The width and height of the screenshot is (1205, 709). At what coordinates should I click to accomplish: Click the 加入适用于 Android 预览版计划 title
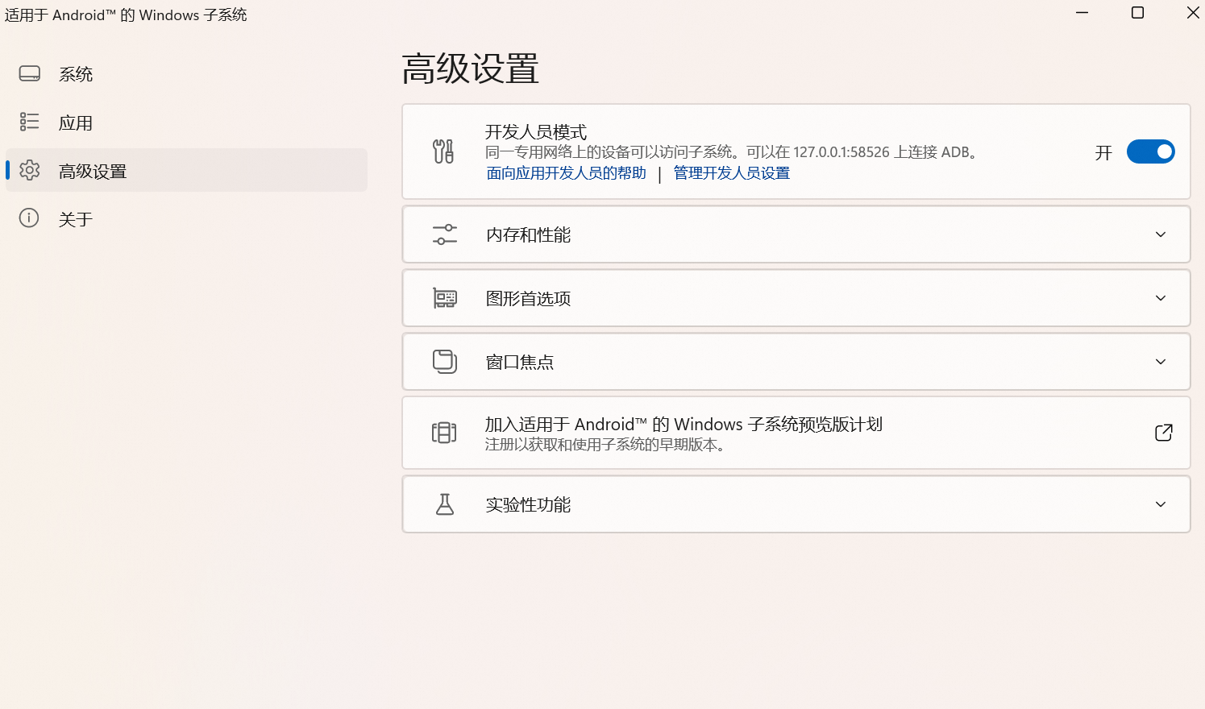684,425
